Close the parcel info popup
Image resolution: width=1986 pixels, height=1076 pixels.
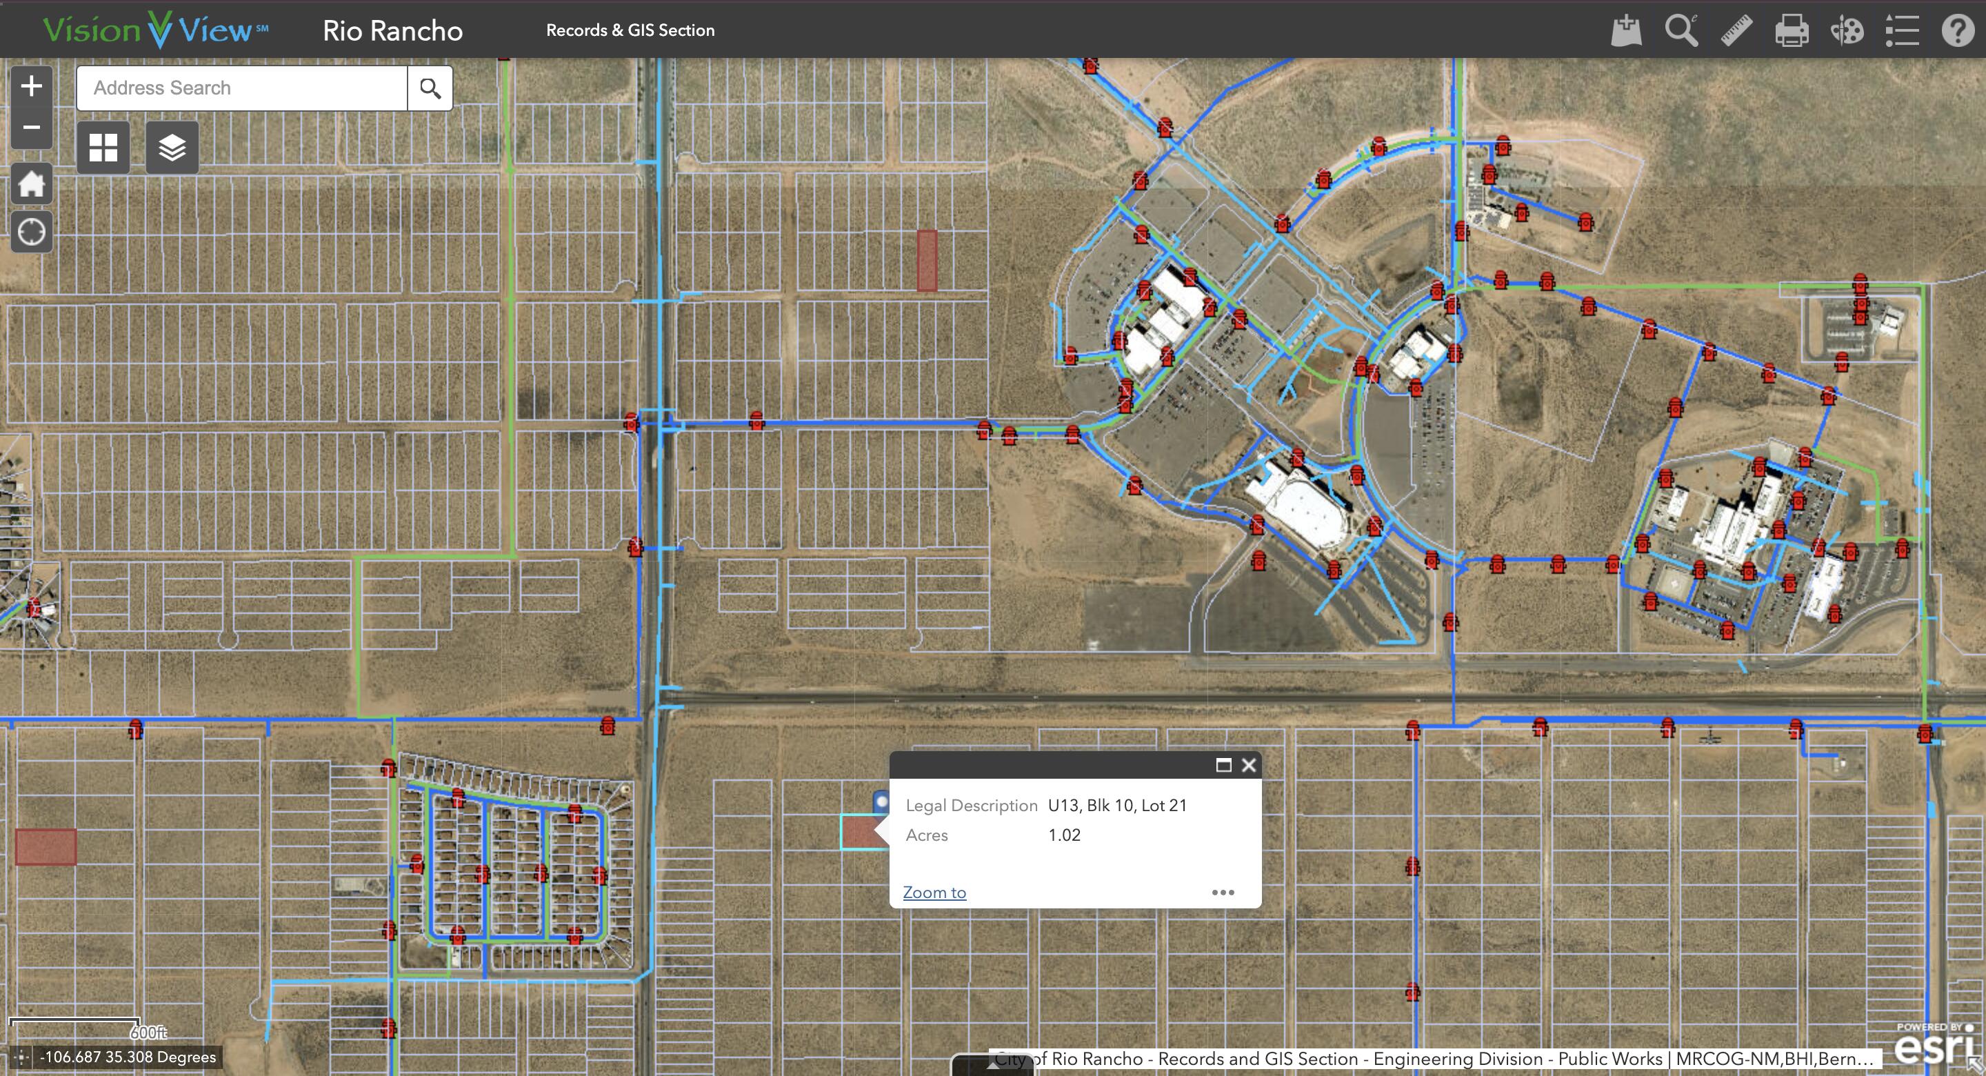tap(1249, 765)
